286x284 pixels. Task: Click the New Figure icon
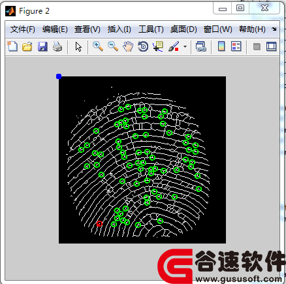click(x=12, y=46)
